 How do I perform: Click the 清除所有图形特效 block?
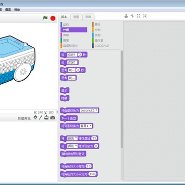click(x=73, y=154)
